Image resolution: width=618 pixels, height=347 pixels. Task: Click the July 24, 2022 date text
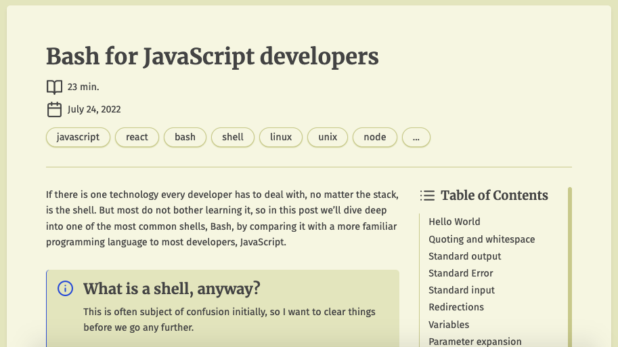pyautogui.click(x=94, y=109)
